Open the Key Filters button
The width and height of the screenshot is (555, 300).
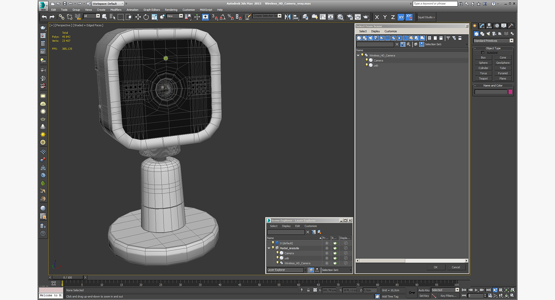(448, 296)
